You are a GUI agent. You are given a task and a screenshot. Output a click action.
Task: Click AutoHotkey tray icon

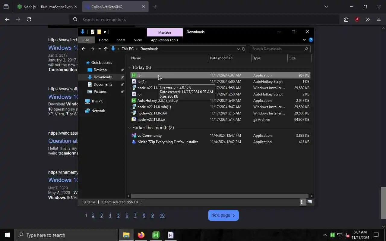[x=332, y=235]
